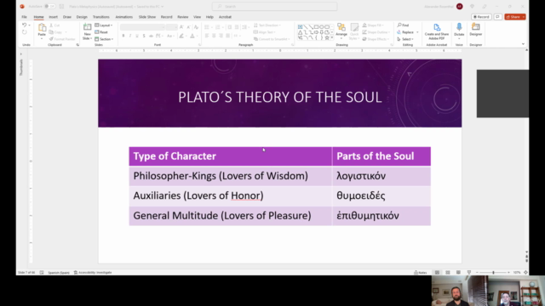This screenshot has height=306, width=545.
Task: Open the Section dropdown
Action: click(104, 39)
